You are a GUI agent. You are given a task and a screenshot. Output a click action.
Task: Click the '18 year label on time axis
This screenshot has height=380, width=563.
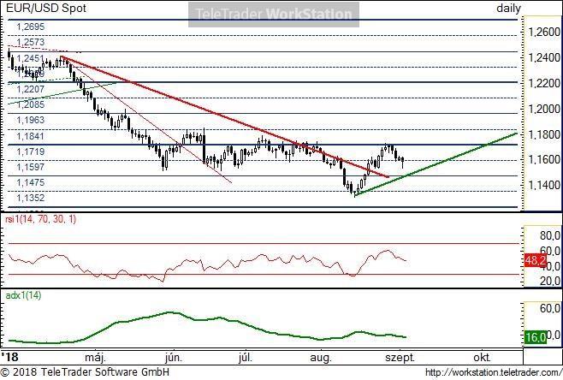pyautogui.click(x=9, y=357)
